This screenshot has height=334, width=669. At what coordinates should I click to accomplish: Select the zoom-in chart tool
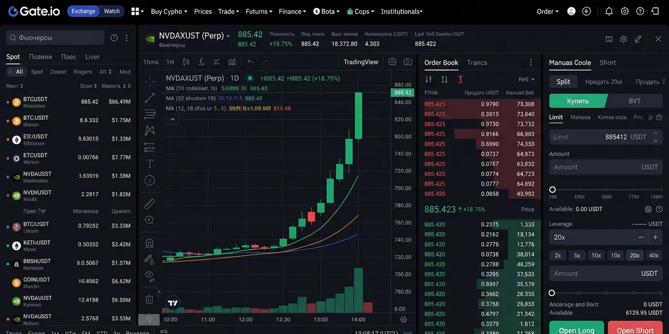pyautogui.click(x=150, y=220)
